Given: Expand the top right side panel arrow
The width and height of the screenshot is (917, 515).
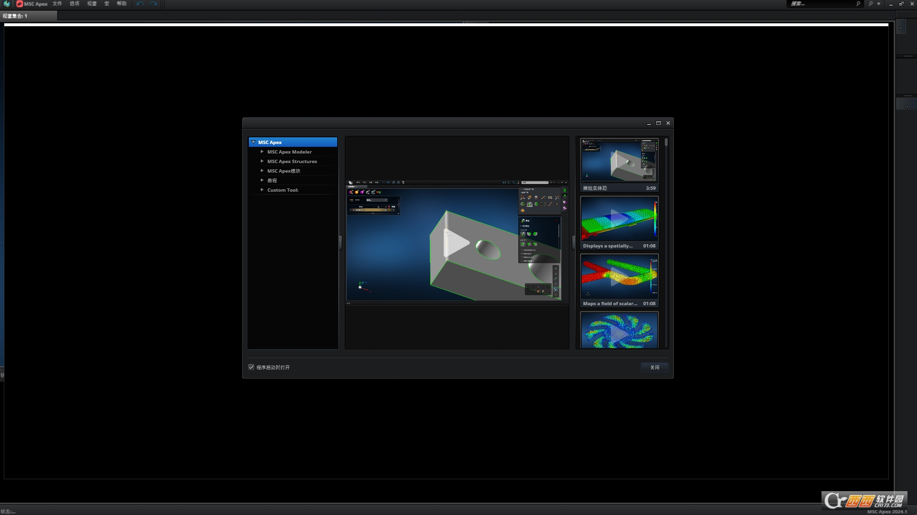Looking at the screenshot, I should pyautogui.click(x=901, y=28).
